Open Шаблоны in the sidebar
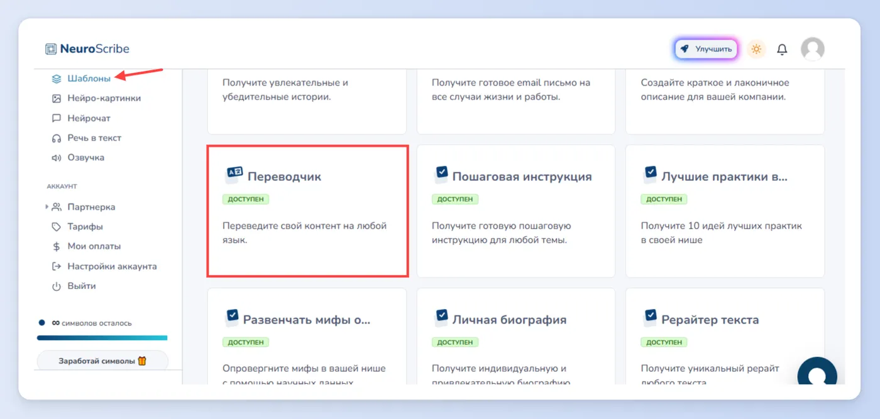This screenshot has height=419, width=880. coord(89,79)
